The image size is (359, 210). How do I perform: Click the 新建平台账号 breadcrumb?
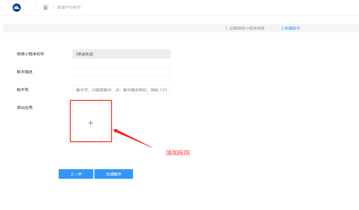(69, 7)
